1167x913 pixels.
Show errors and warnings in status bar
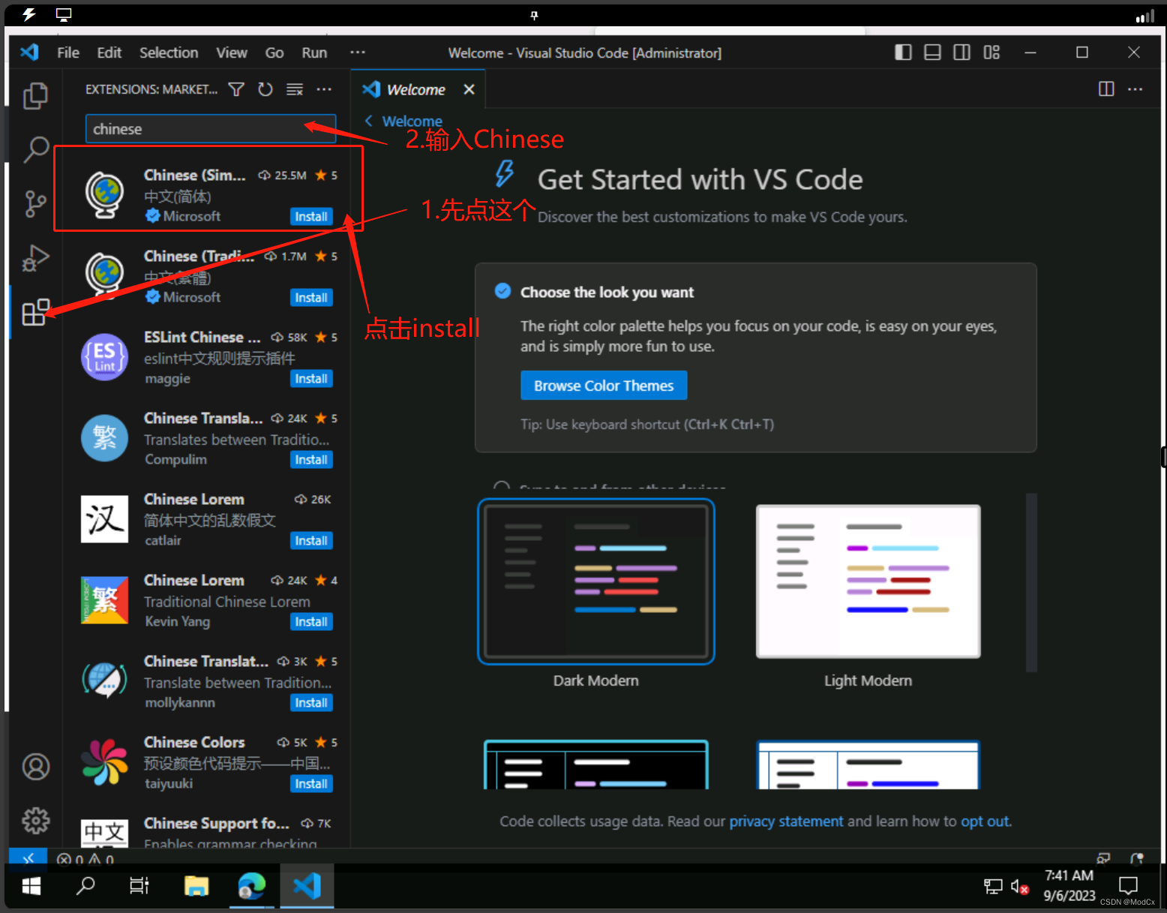[85, 858]
